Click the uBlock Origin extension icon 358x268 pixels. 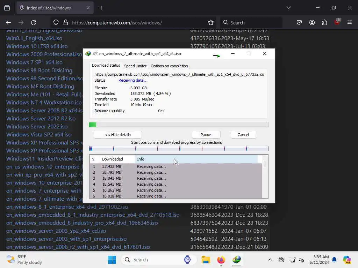pyautogui.click(x=337, y=22)
